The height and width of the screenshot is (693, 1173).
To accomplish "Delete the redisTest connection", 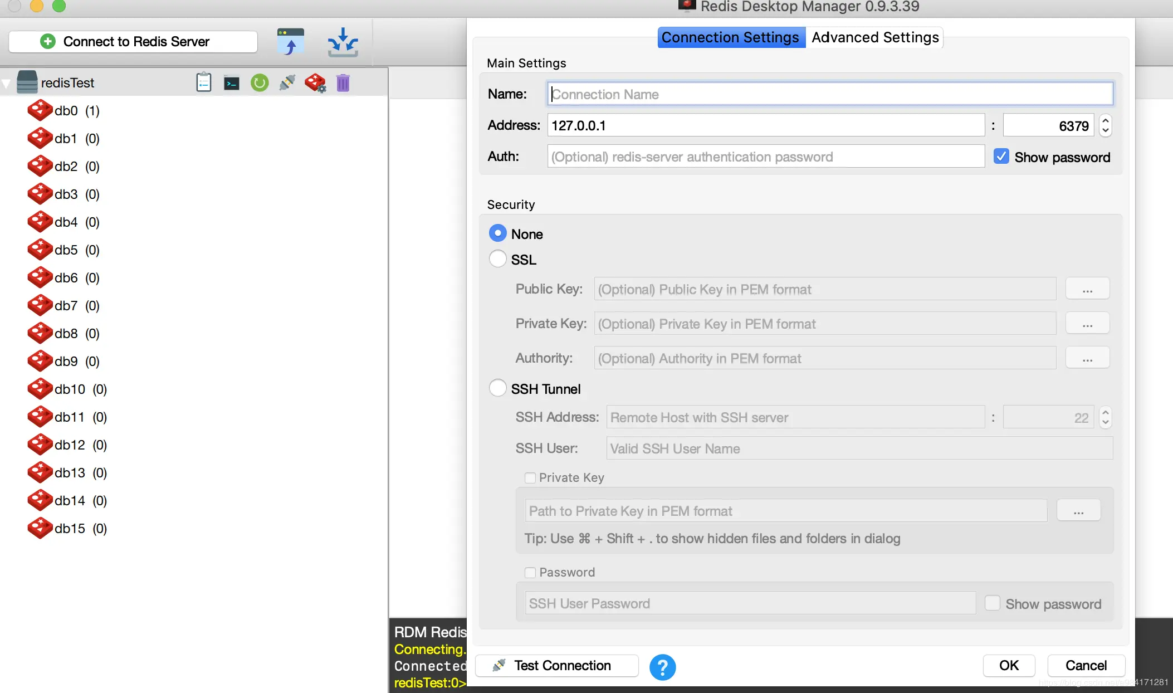I will [343, 83].
